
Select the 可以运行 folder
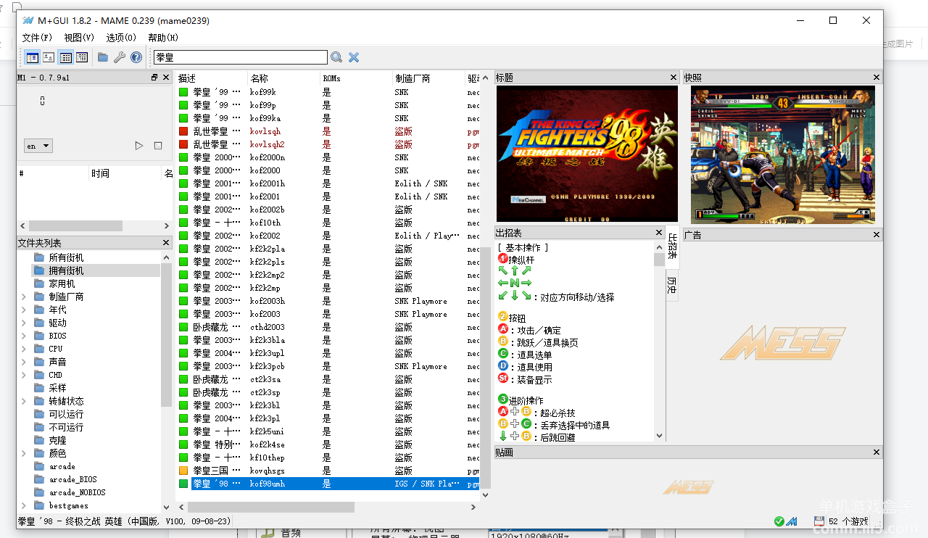pos(66,414)
